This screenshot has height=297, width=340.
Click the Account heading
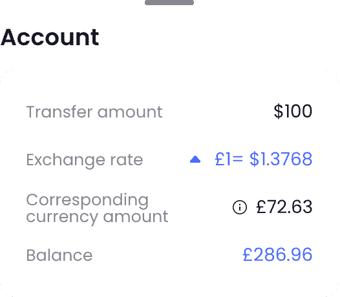(50, 37)
